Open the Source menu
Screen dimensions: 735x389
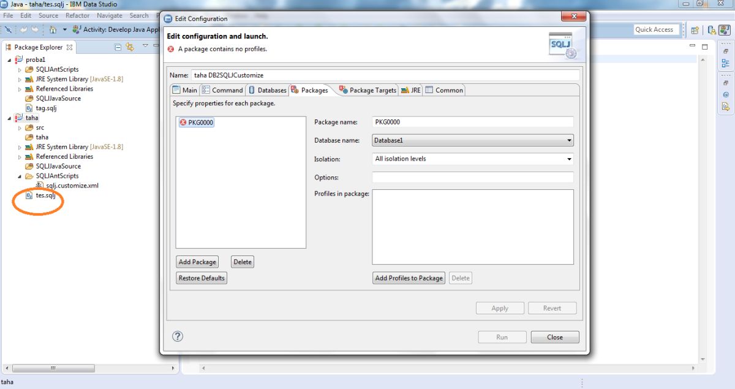pyautogui.click(x=48, y=15)
